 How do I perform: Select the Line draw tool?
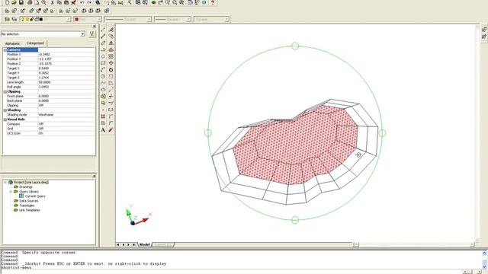[104, 30]
